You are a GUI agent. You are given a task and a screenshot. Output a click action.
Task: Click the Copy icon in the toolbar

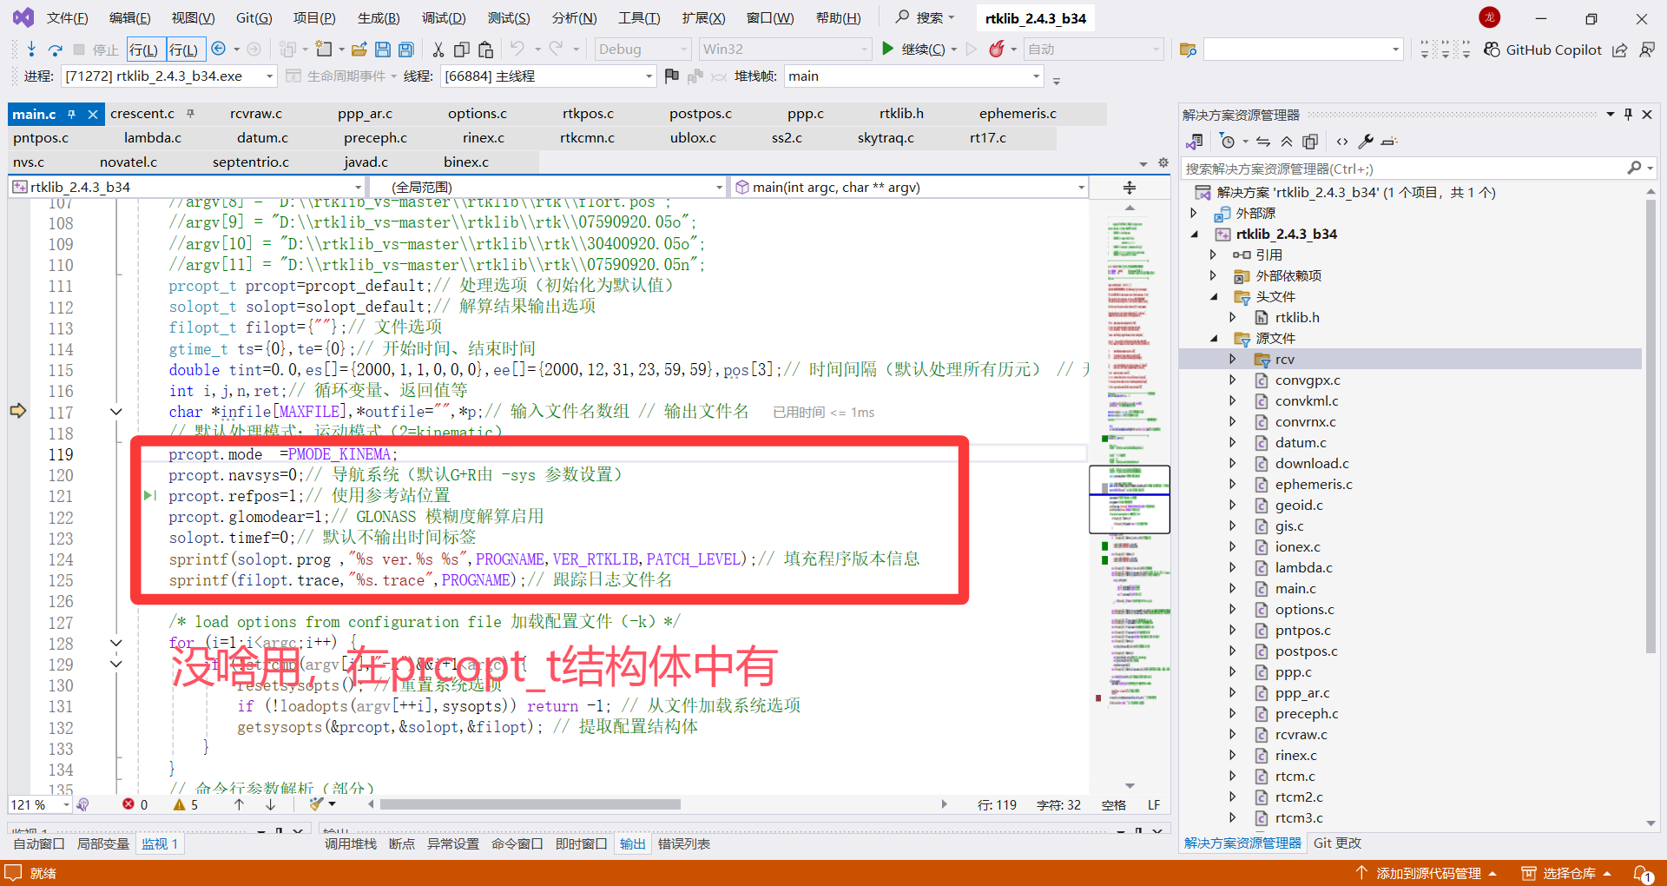[x=462, y=50]
